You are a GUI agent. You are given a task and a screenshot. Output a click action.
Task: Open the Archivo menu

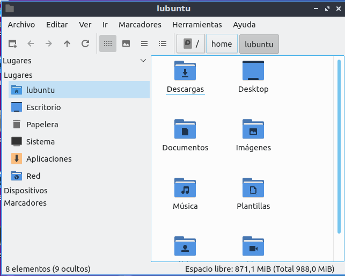(x=21, y=25)
